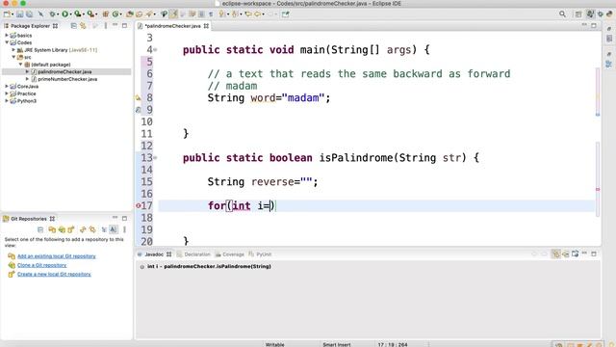
Task: Click the Next Annotation toolbar icon
Action: click(222, 14)
